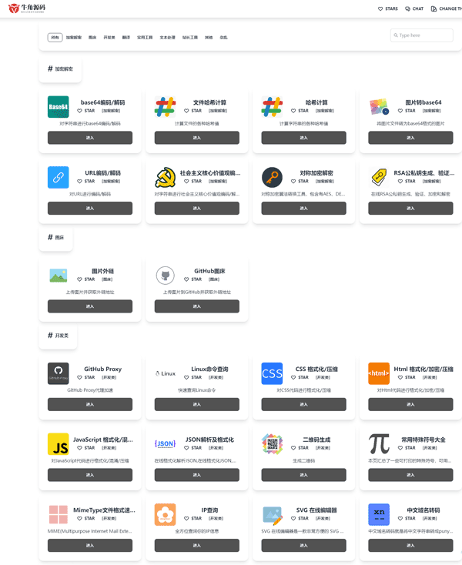Click the blue xn-- domain icon
462x565 pixels.
point(379,514)
